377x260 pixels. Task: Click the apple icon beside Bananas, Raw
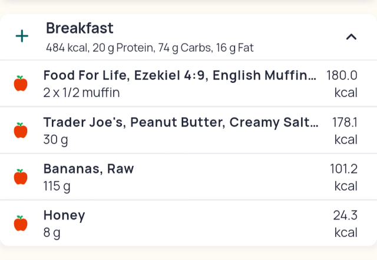coord(21,176)
